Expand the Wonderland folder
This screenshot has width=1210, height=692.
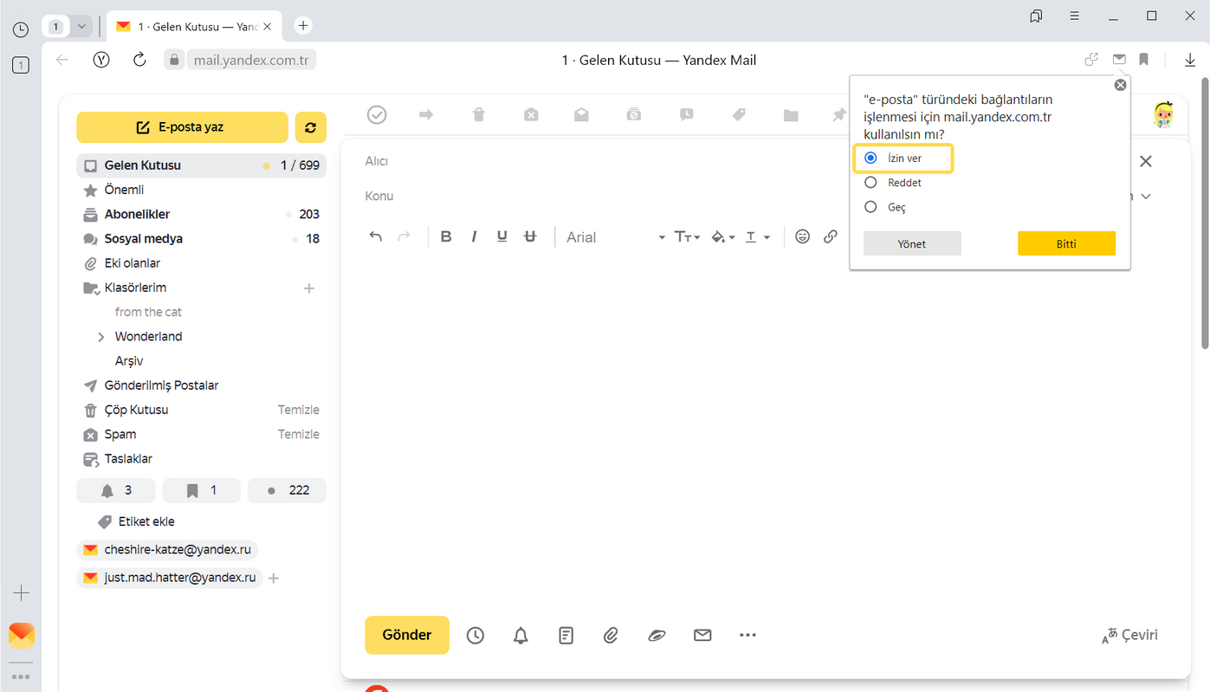point(101,337)
